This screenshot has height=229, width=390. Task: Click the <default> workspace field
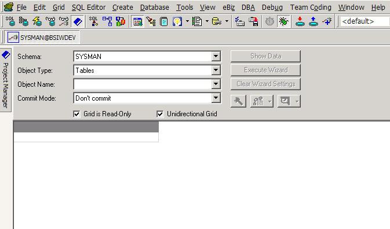point(365,21)
